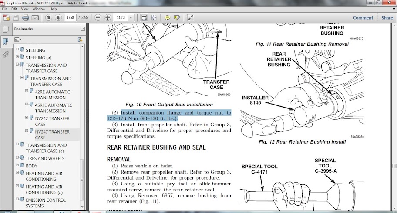
Task: Open the Help menu
Action: 53,9
